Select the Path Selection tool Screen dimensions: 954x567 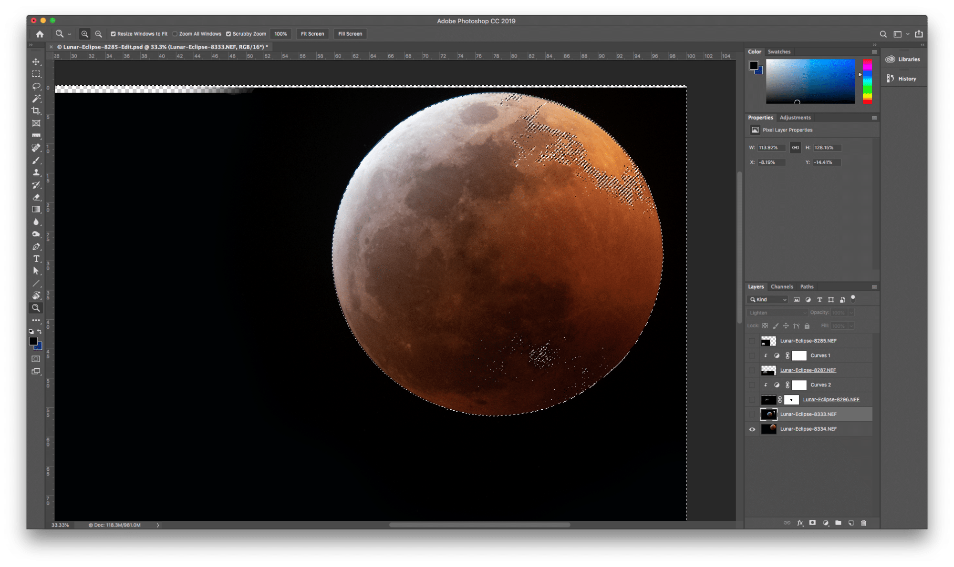click(36, 271)
